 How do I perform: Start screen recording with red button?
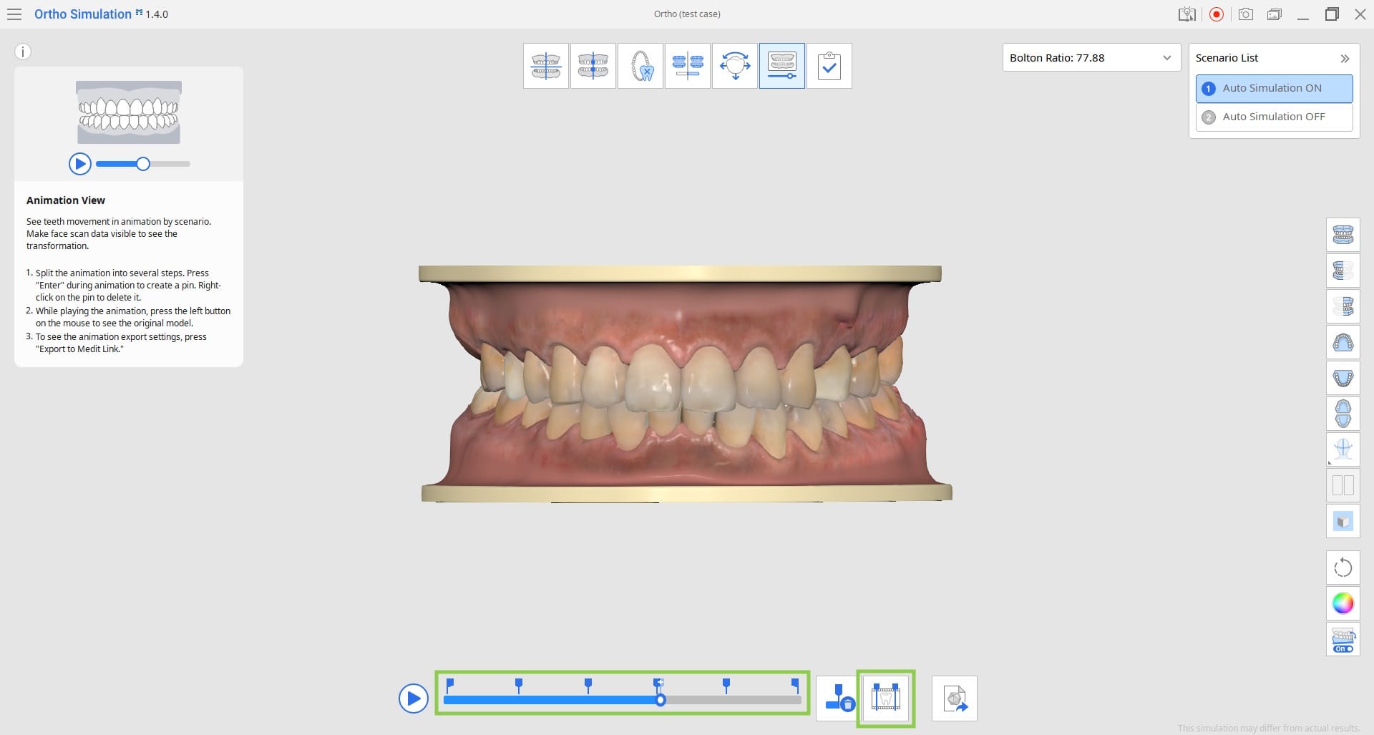[1217, 14]
